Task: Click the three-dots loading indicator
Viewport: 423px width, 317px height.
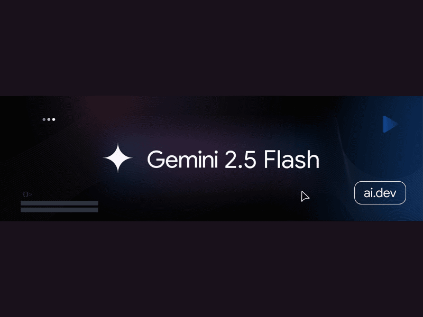Action: (49, 119)
